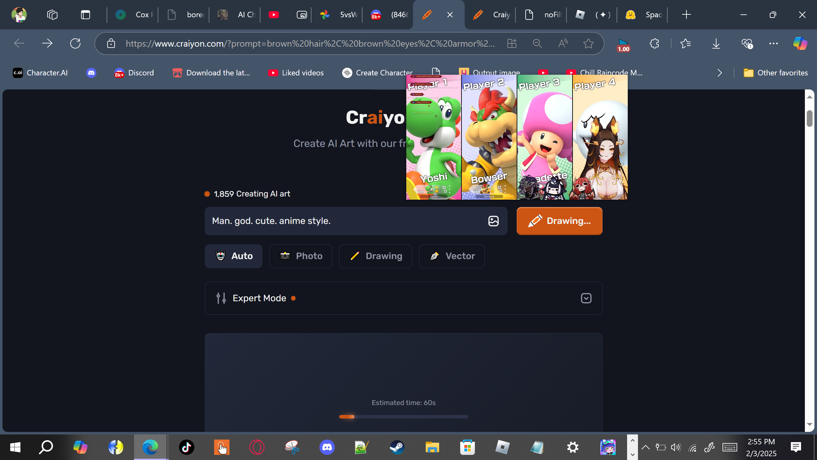Click the orange Drawing... button
The width and height of the screenshot is (817, 460).
(559, 221)
